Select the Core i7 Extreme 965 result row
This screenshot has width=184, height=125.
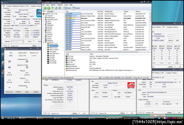tap(107, 14)
